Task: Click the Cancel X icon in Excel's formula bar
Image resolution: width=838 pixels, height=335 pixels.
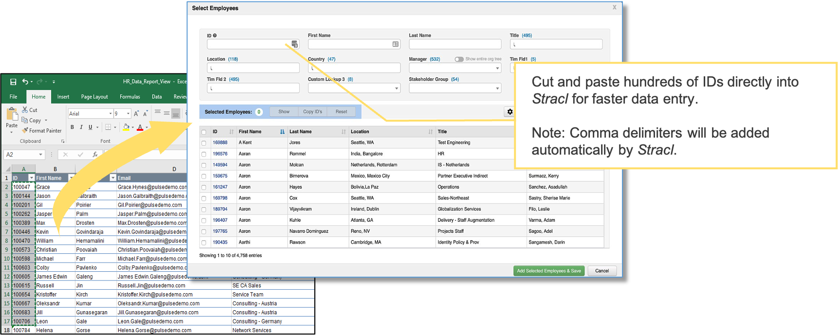Action: click(x=65, y=155)
